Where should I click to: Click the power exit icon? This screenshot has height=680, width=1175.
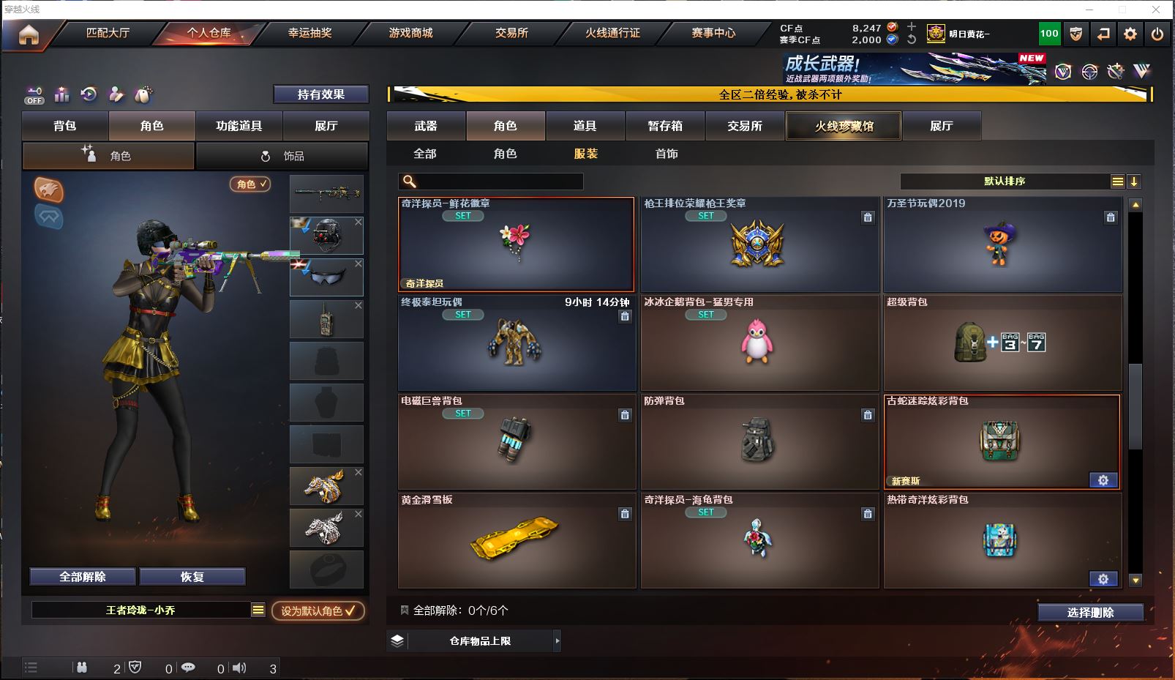click(1157, 34)
